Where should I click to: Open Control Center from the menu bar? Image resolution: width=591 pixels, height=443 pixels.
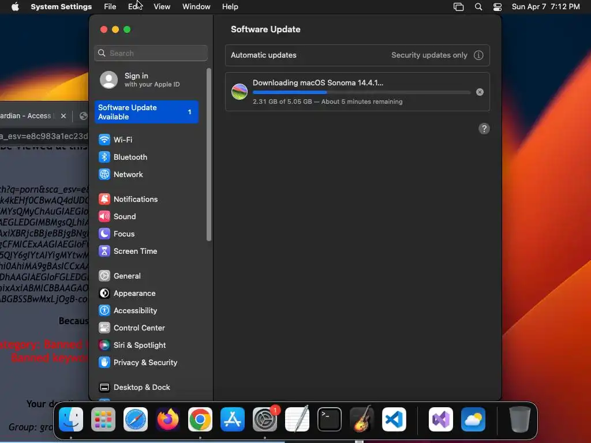tap(498, 7)
